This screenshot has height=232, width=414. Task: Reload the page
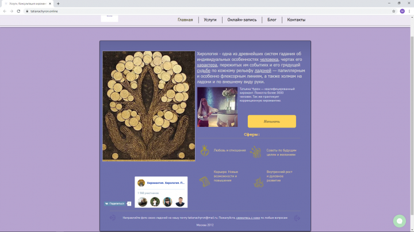[18, 11]
